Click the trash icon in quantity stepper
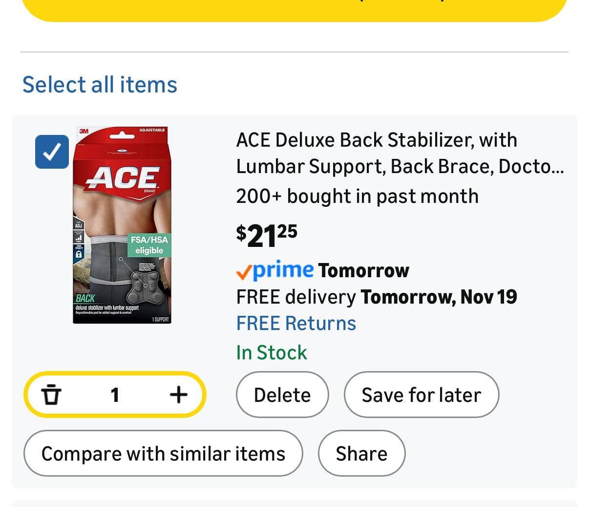589x507 pixels. [51, 395]
